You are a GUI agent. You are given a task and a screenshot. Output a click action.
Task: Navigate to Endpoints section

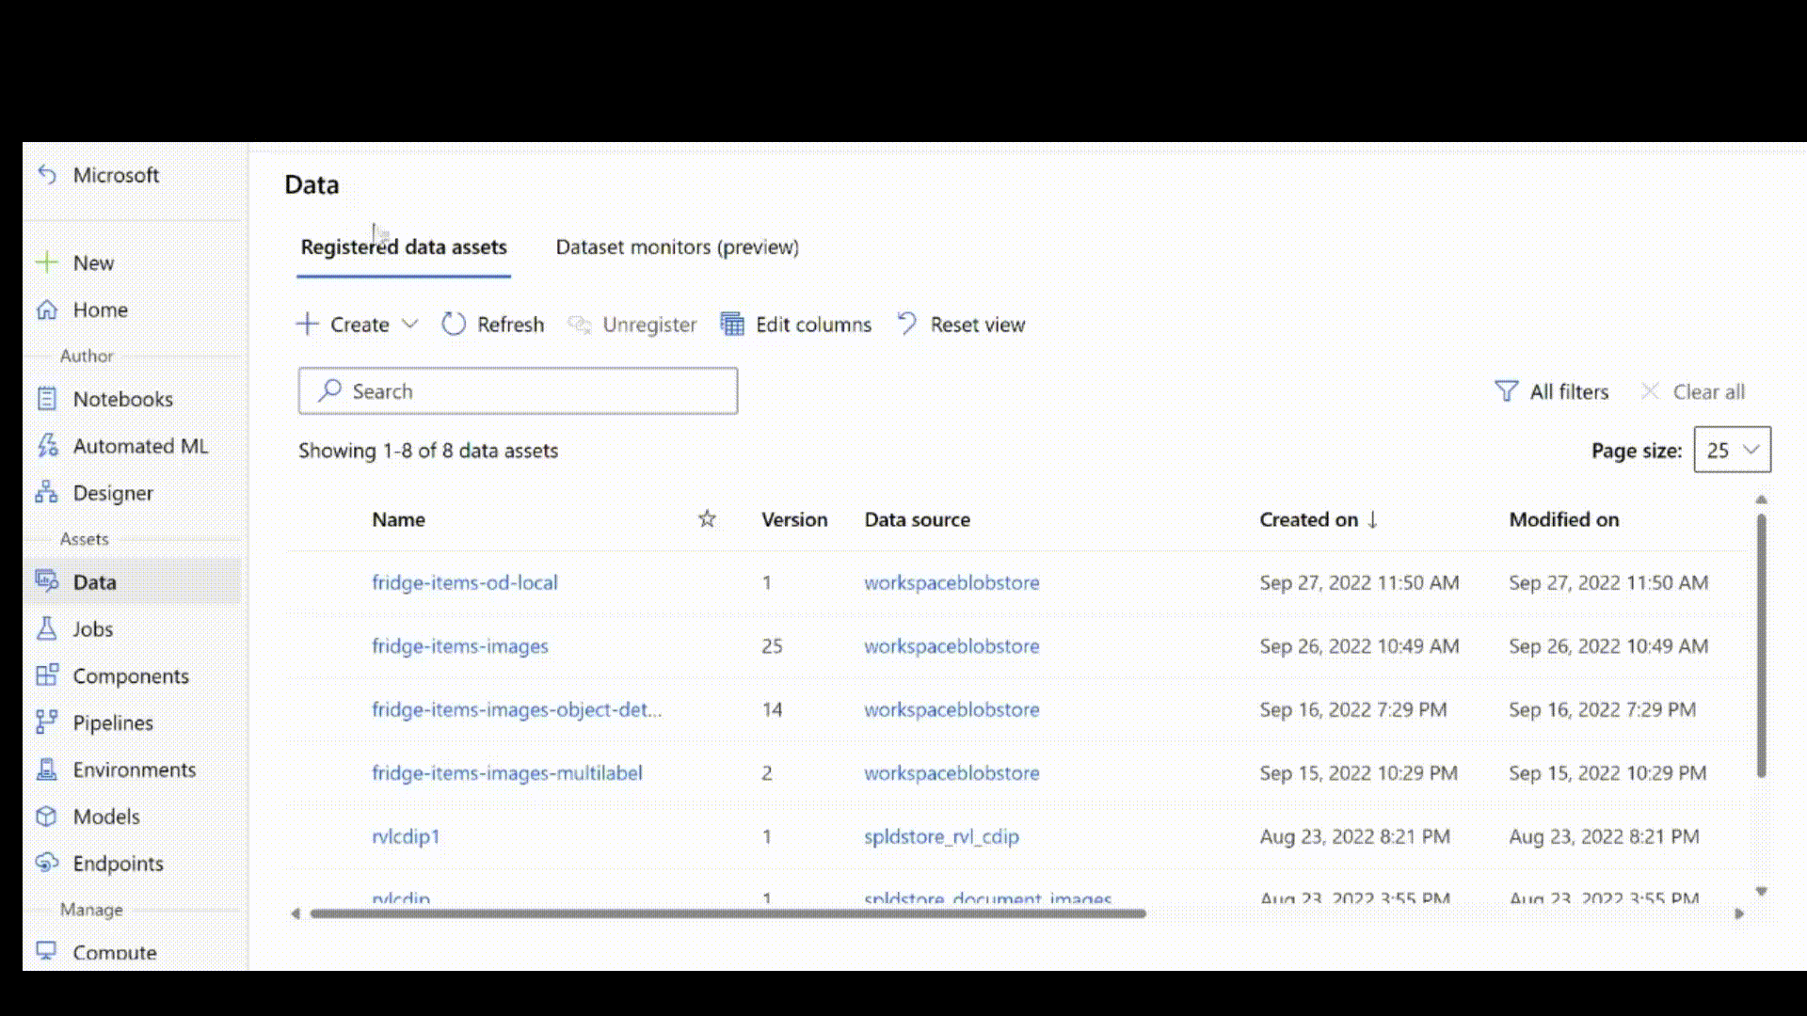118,864
